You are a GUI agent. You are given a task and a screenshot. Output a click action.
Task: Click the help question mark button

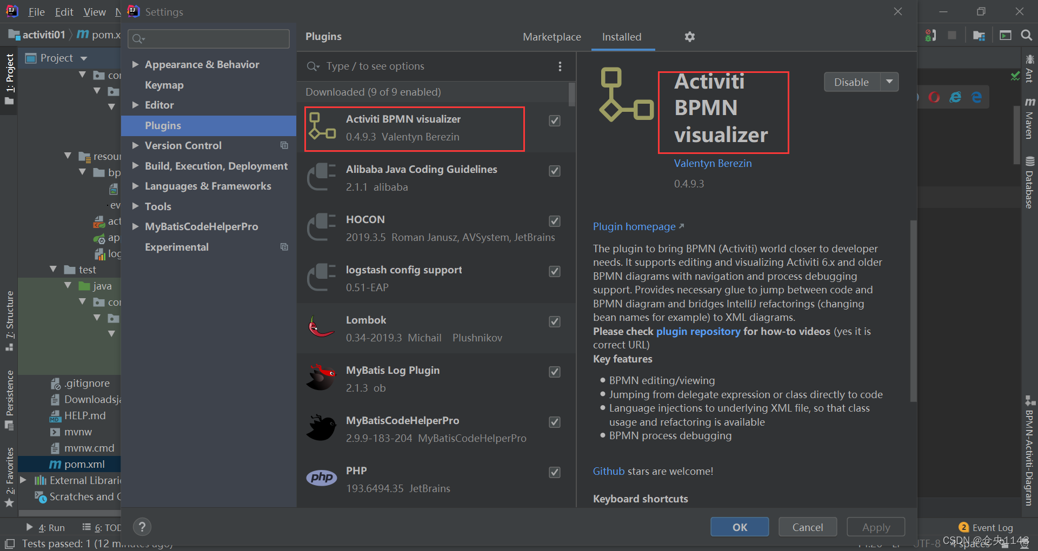(x=142, y=527)
